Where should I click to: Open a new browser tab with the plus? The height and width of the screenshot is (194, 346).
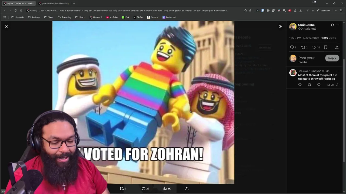[74, 4]
